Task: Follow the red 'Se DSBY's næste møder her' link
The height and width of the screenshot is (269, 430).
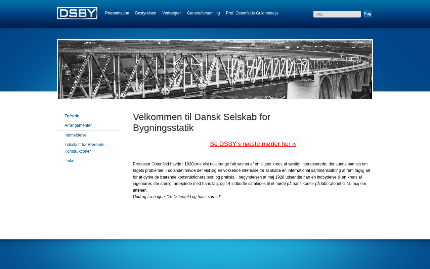Action: click(x=253, y=144)
